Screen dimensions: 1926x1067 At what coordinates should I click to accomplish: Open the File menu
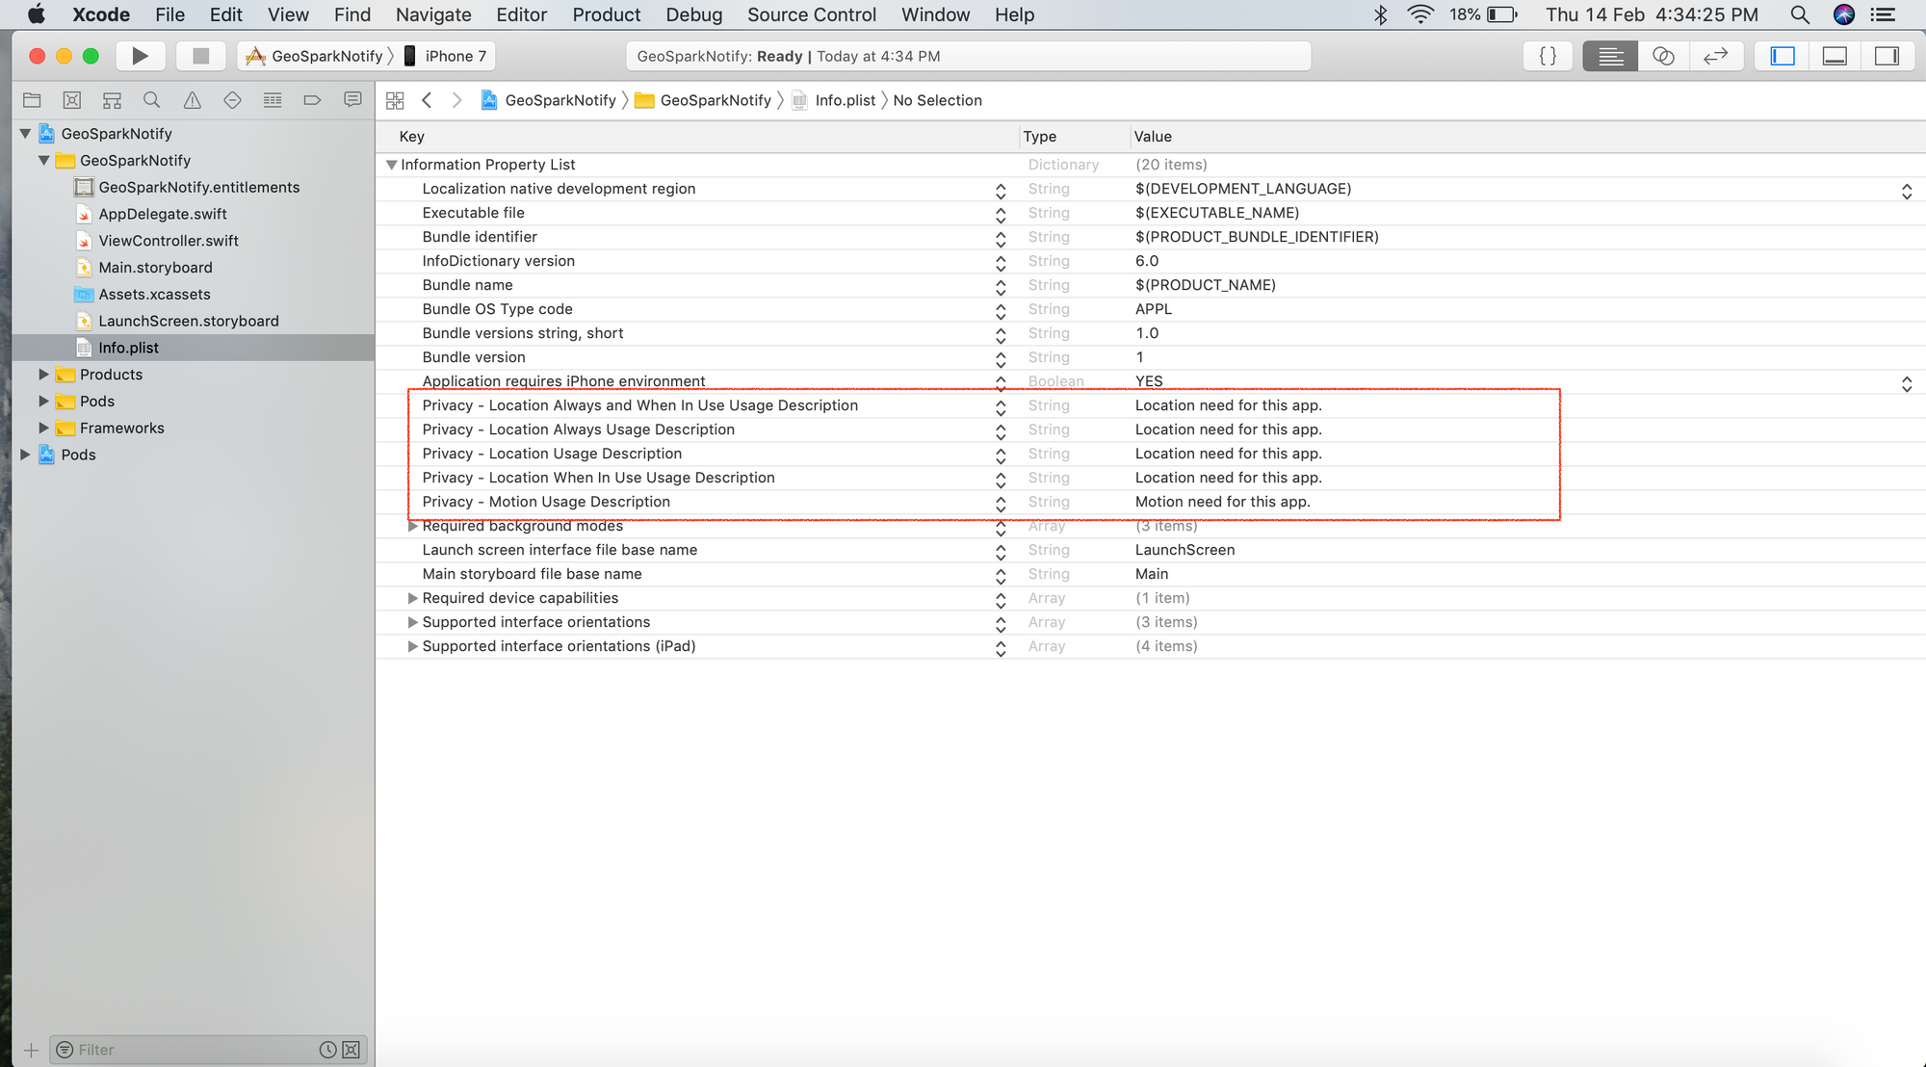[169, 14]
